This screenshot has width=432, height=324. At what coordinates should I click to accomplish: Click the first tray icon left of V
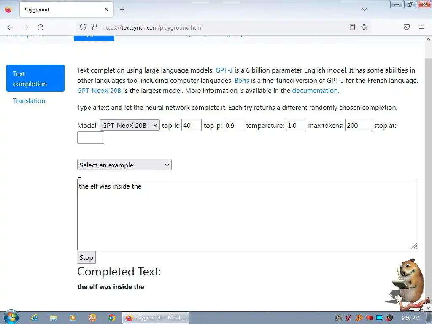click(x=339, y=318)
